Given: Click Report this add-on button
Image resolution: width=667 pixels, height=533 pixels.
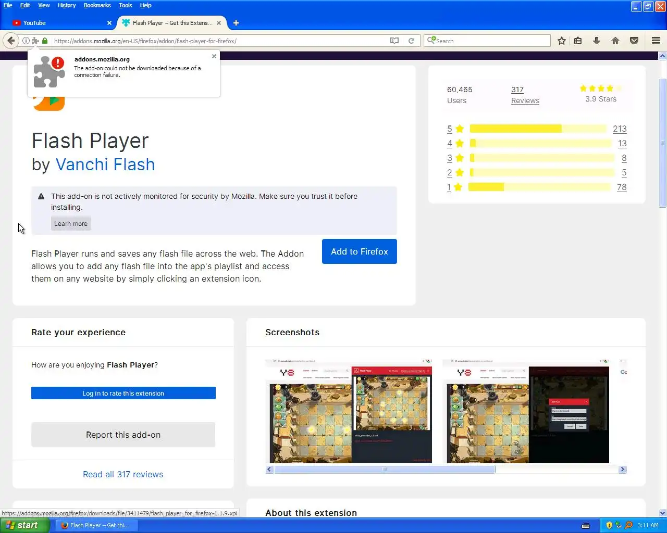Looking at the screenshot, I should pyautogui.click(x=123, y=435).
